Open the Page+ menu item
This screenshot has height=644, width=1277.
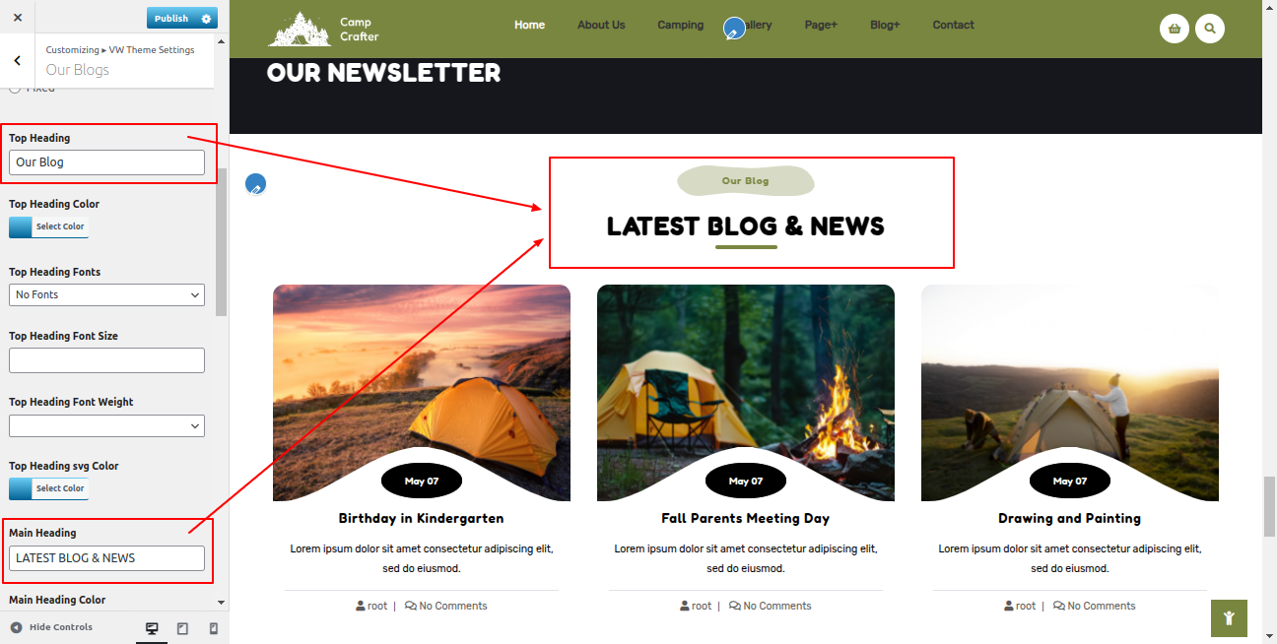tap(821, 26)
